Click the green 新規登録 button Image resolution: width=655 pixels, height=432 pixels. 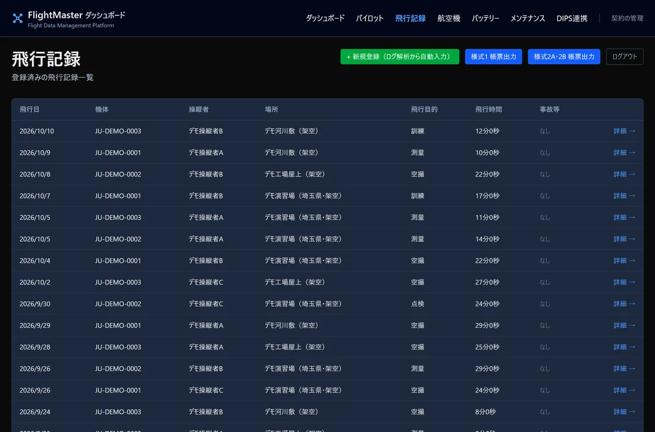point(400,57)
